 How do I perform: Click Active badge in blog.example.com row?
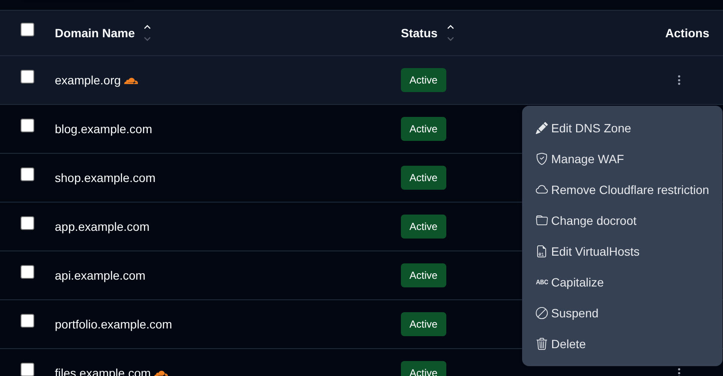pyautogui.click(x=424, y=129)
